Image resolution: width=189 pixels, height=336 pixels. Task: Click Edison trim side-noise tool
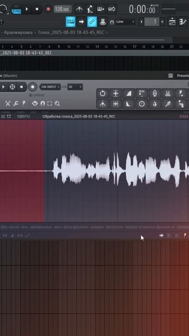(x=115, y=104)
